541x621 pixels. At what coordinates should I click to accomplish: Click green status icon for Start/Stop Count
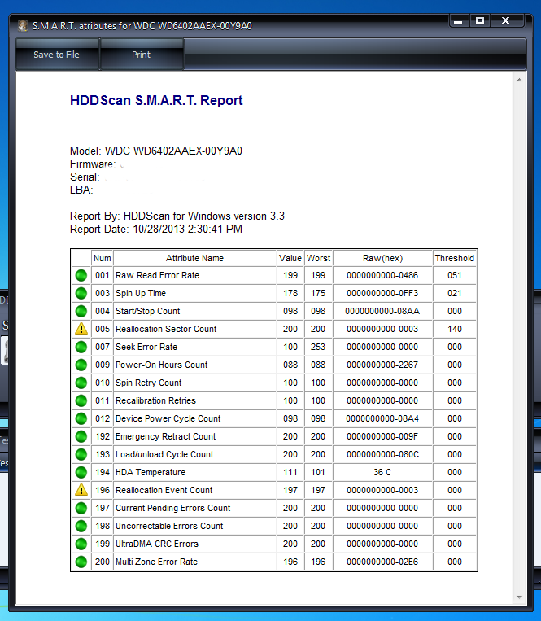tap(81, 311)
